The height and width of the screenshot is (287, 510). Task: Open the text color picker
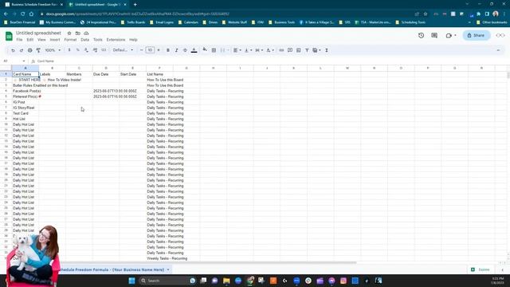[x=194, y=50]
